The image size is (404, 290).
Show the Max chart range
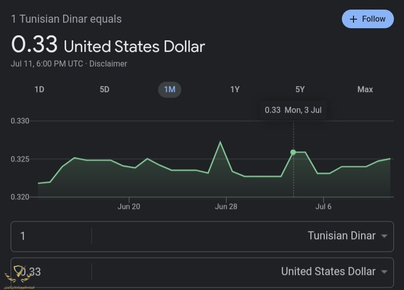click(365, 90)
